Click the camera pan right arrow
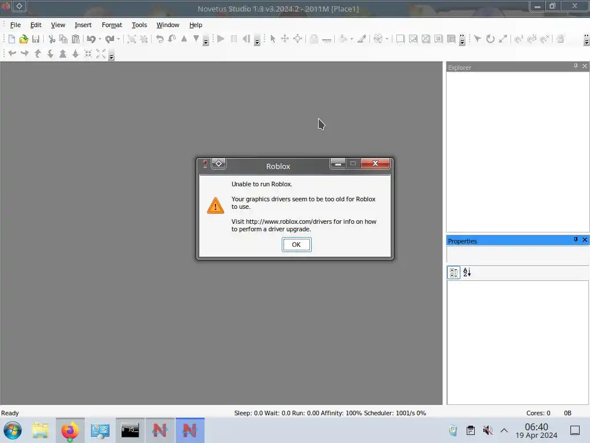The height and width of the screenshot is (443, 590). click(24, 54)
